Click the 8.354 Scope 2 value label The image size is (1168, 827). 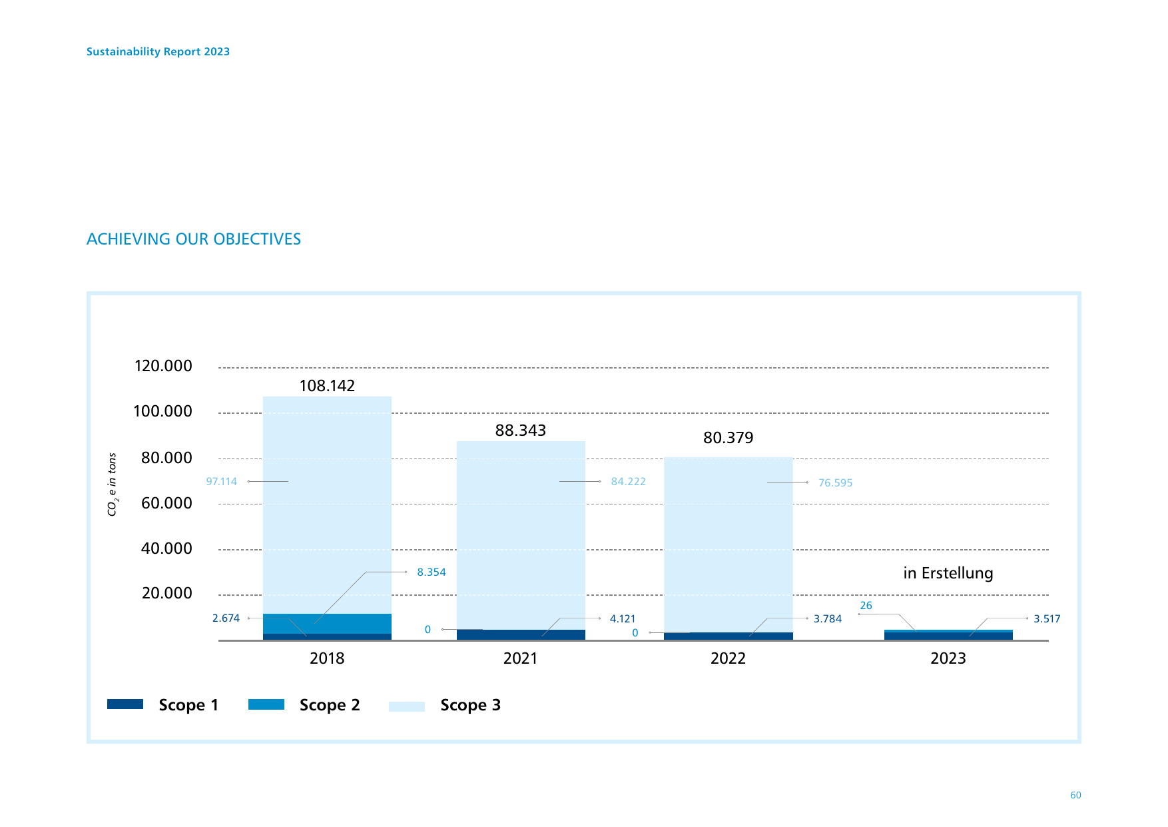(x=432, y=572)
